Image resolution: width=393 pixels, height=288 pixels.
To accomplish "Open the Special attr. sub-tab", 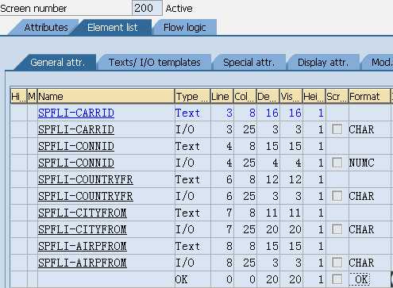I will [x=249, y=63].
